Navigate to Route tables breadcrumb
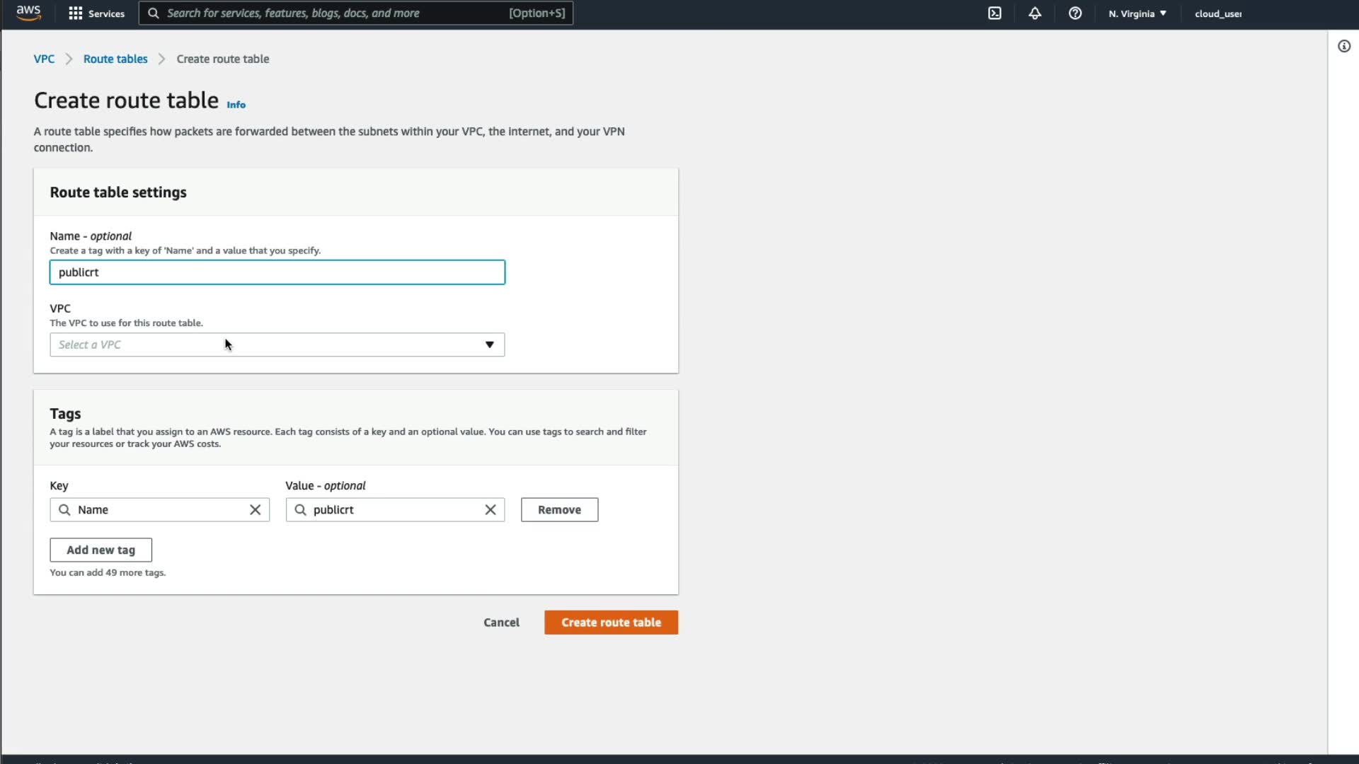The image size is (1359, 764). pos(115,59)
